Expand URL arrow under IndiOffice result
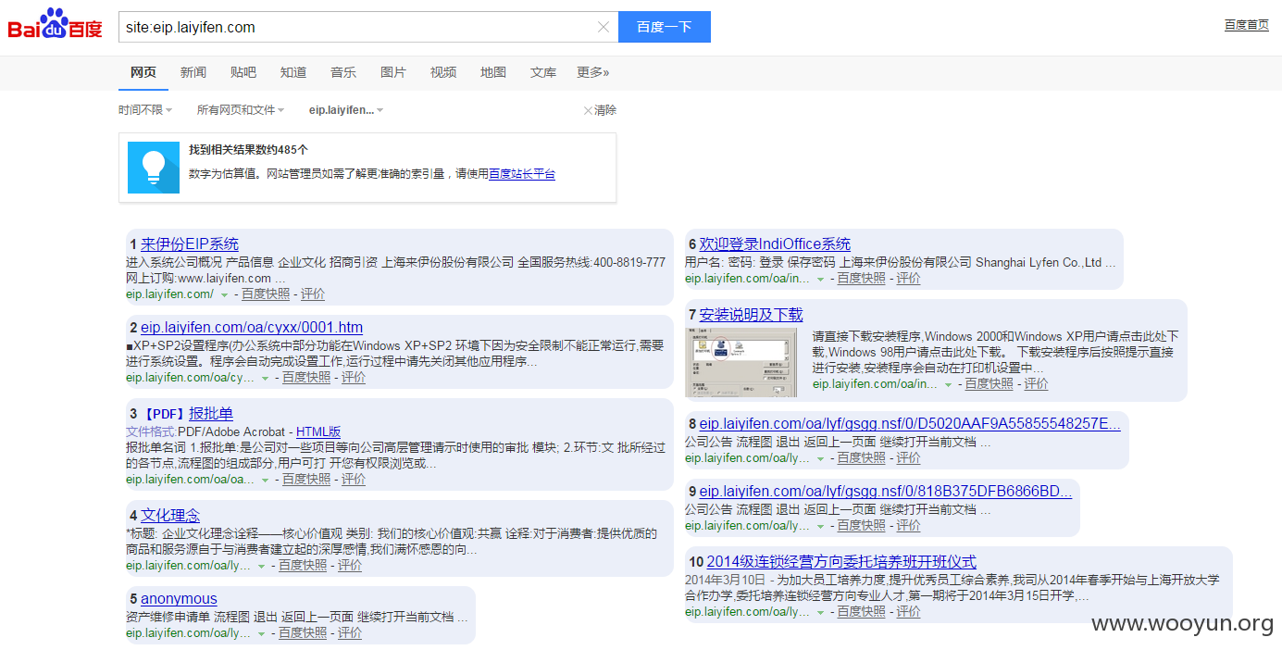1282x650 pixels. 820,279
